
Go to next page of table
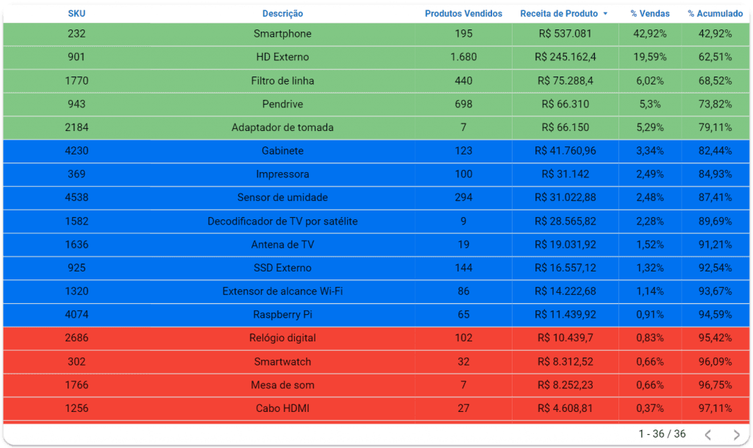tap(736, 435)
